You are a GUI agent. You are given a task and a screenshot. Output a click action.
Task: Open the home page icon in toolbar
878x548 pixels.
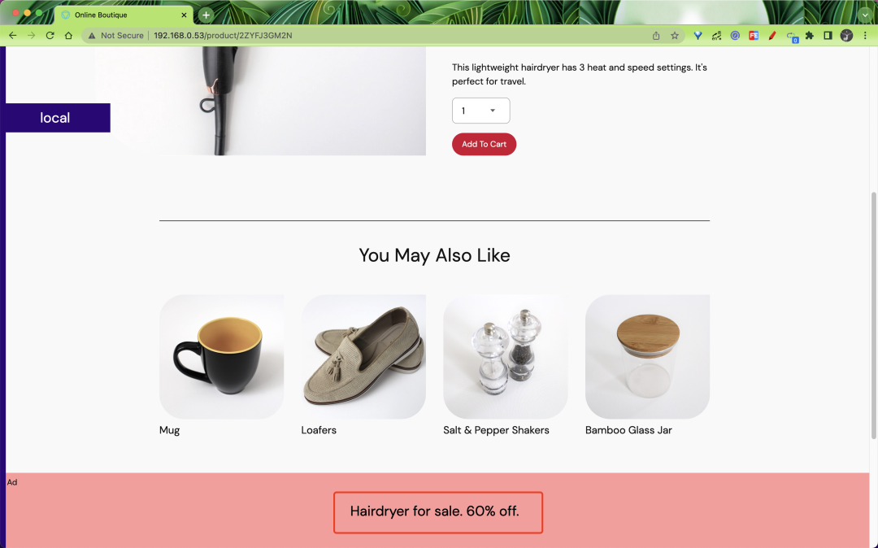coord(68,35)
